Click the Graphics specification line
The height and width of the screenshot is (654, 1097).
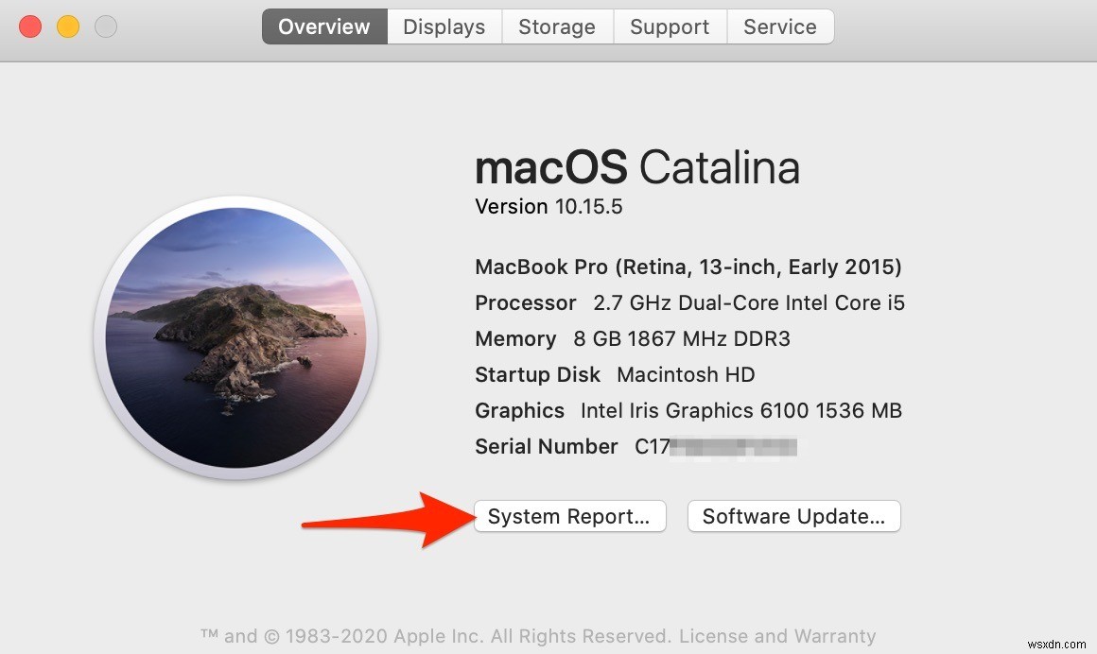(688, 410)
